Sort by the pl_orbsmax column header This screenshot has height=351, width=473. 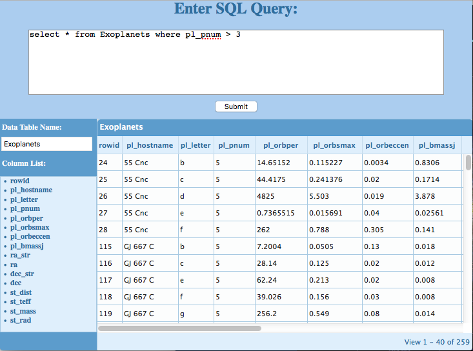[x=334, y=145]
